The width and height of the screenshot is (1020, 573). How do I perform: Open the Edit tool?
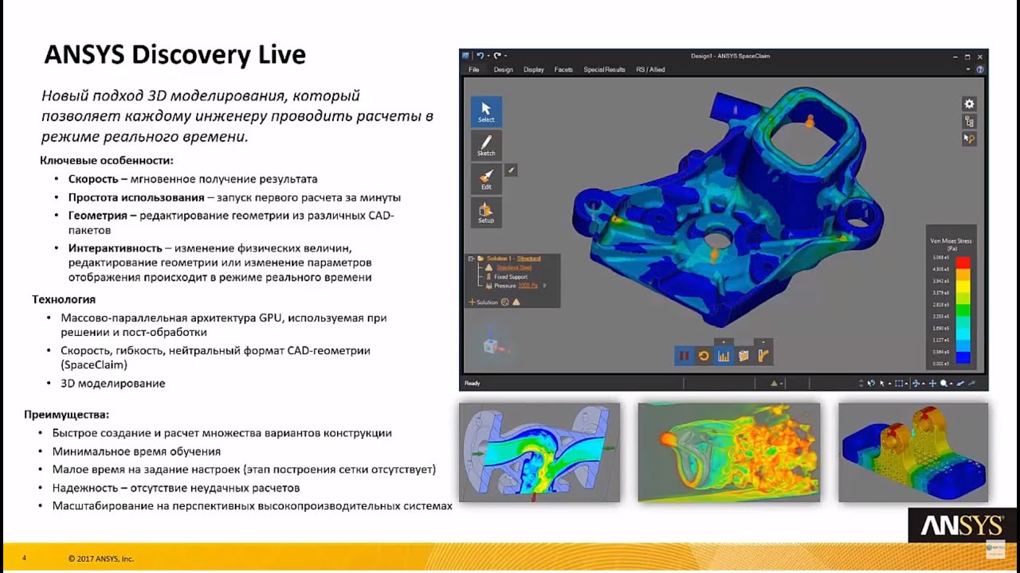point(486,179)
